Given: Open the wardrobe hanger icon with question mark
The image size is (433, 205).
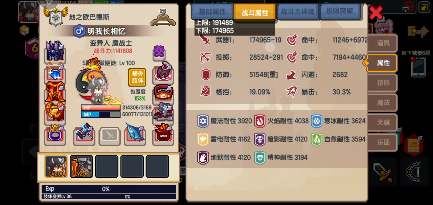Looking at the screenshot, I should point(163,18).
